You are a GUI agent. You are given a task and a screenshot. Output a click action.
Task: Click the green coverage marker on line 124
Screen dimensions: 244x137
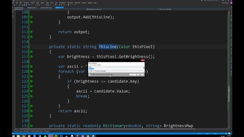pos(31,91)
